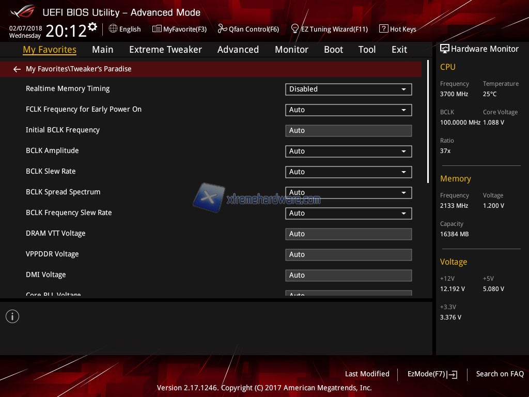
Task: Open Qfan Control fan icon
Action: [222, 29]
